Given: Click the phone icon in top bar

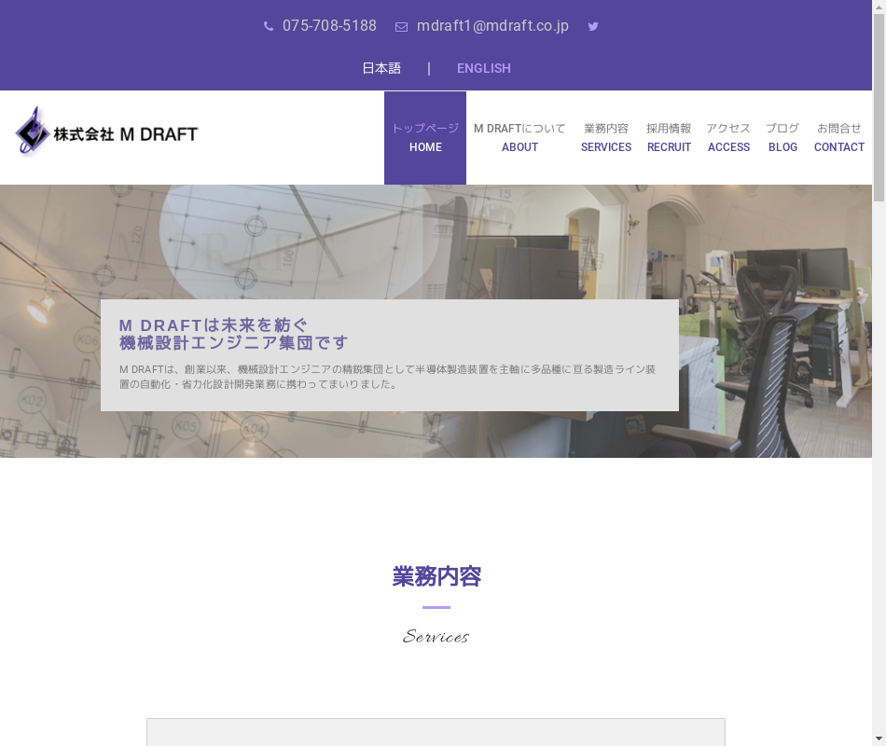Looking at the screenshot, I should [269, 26].
